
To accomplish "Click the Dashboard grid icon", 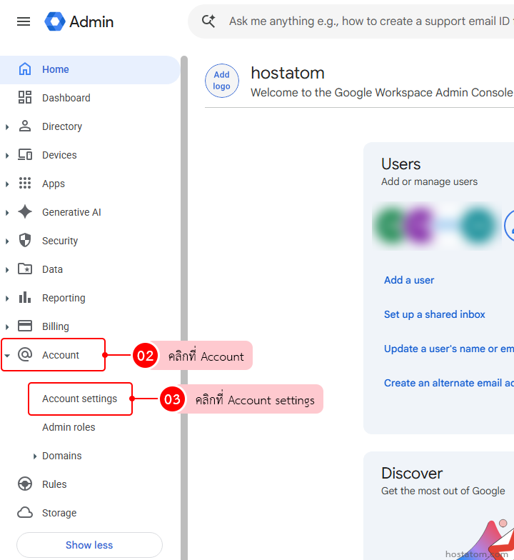I will pyautogui.click(x=24, y=97).
